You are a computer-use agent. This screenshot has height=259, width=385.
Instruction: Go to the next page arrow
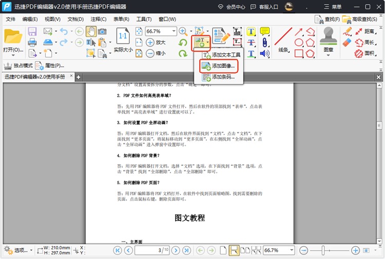176,250
